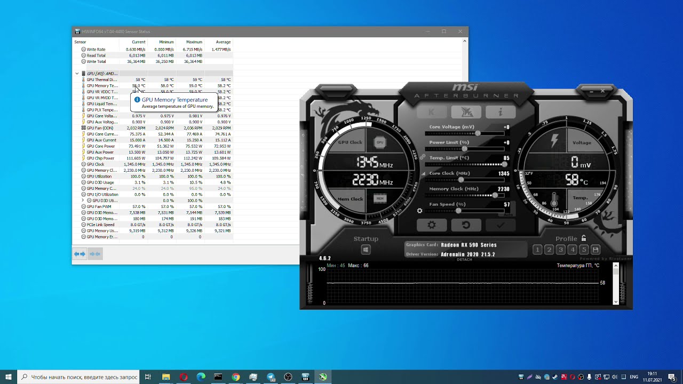Toggle the profile lock icon
This screenshot has height=384, width=683.
point(584,238)
